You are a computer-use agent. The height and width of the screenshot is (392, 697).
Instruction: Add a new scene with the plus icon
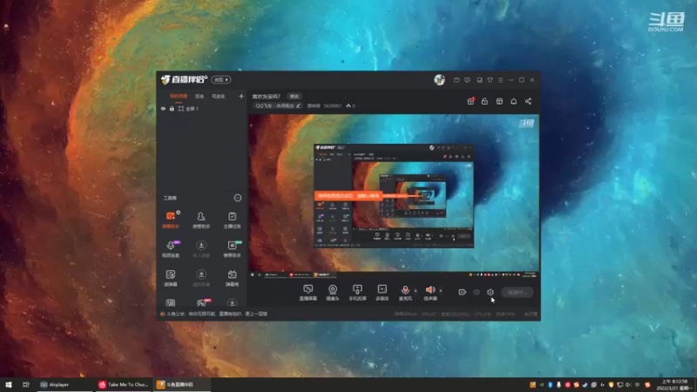pyautogui.click(x=241, y=96)
